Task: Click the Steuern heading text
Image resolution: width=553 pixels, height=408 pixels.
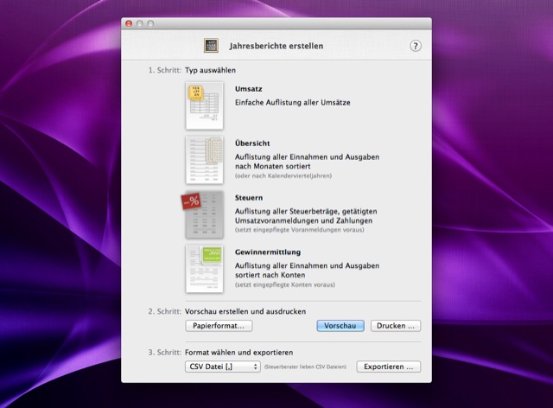Action: tap(250, 197)
